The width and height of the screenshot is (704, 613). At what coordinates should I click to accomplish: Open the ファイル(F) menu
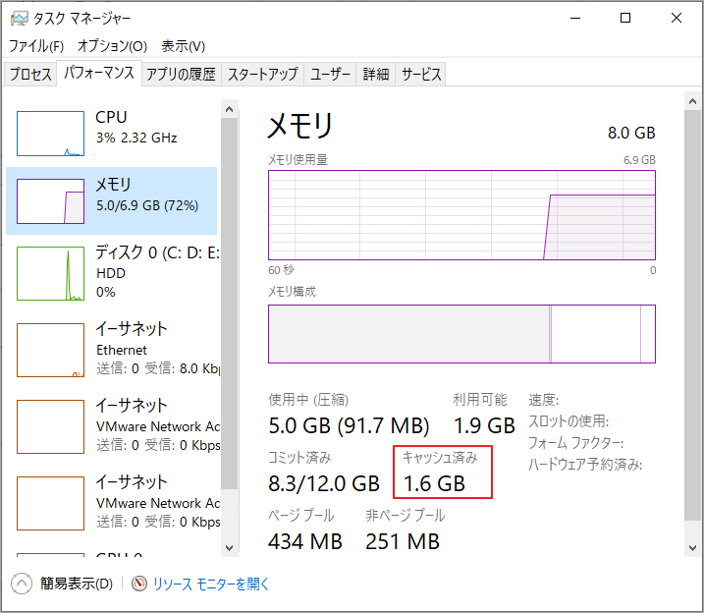[x=36, y=46]
